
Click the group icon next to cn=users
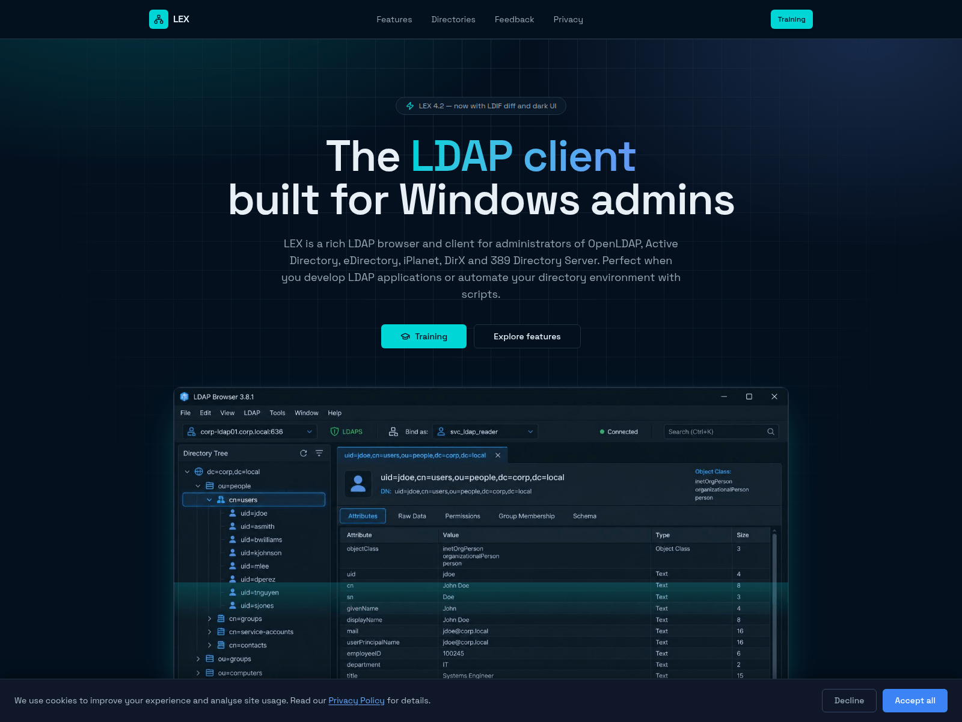(221, 499)
